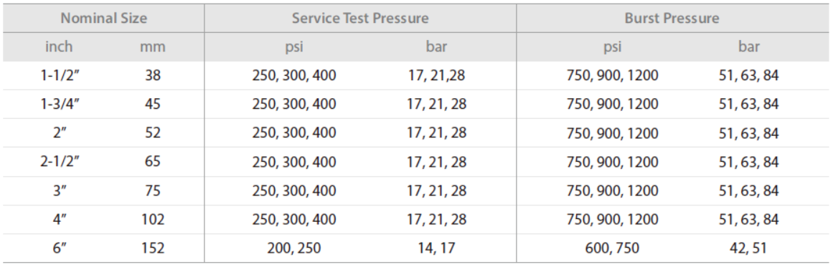Screen dimensions: 833x267
Task: Click the bar subheader under Service Test Pressure
Action: point(436,47)
